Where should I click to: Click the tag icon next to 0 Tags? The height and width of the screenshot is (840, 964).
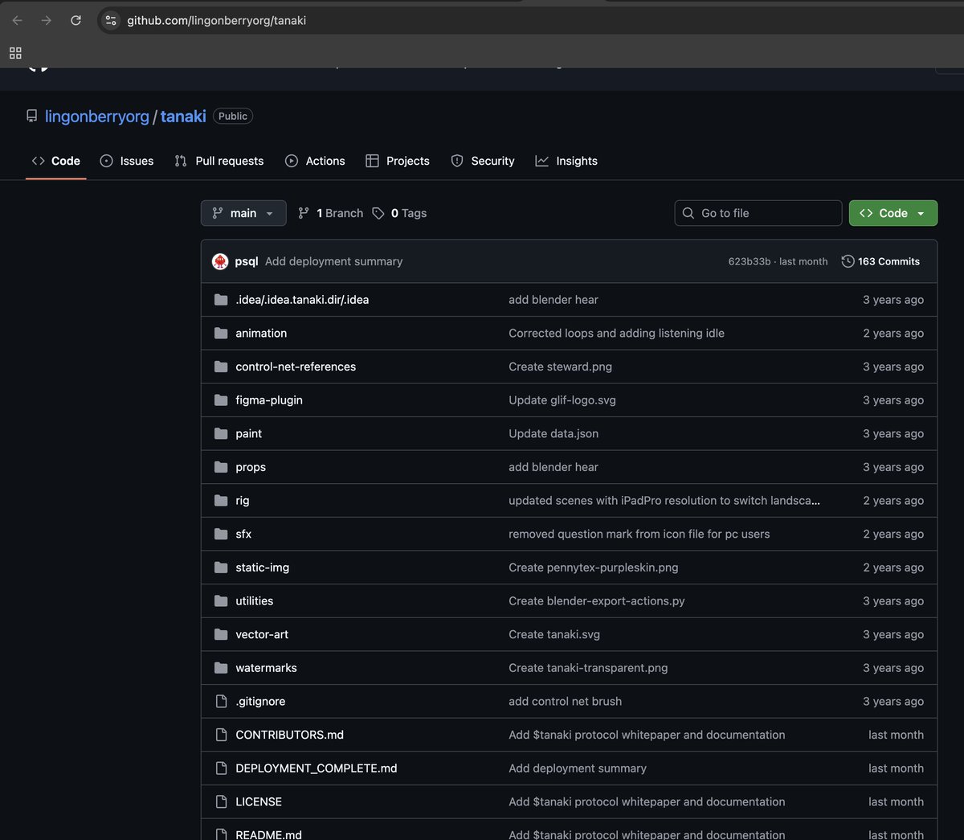coord(378,213)
